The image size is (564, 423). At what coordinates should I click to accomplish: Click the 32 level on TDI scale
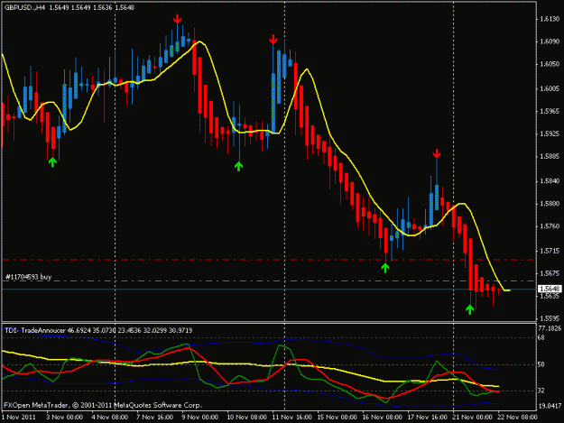coord(541,391)
